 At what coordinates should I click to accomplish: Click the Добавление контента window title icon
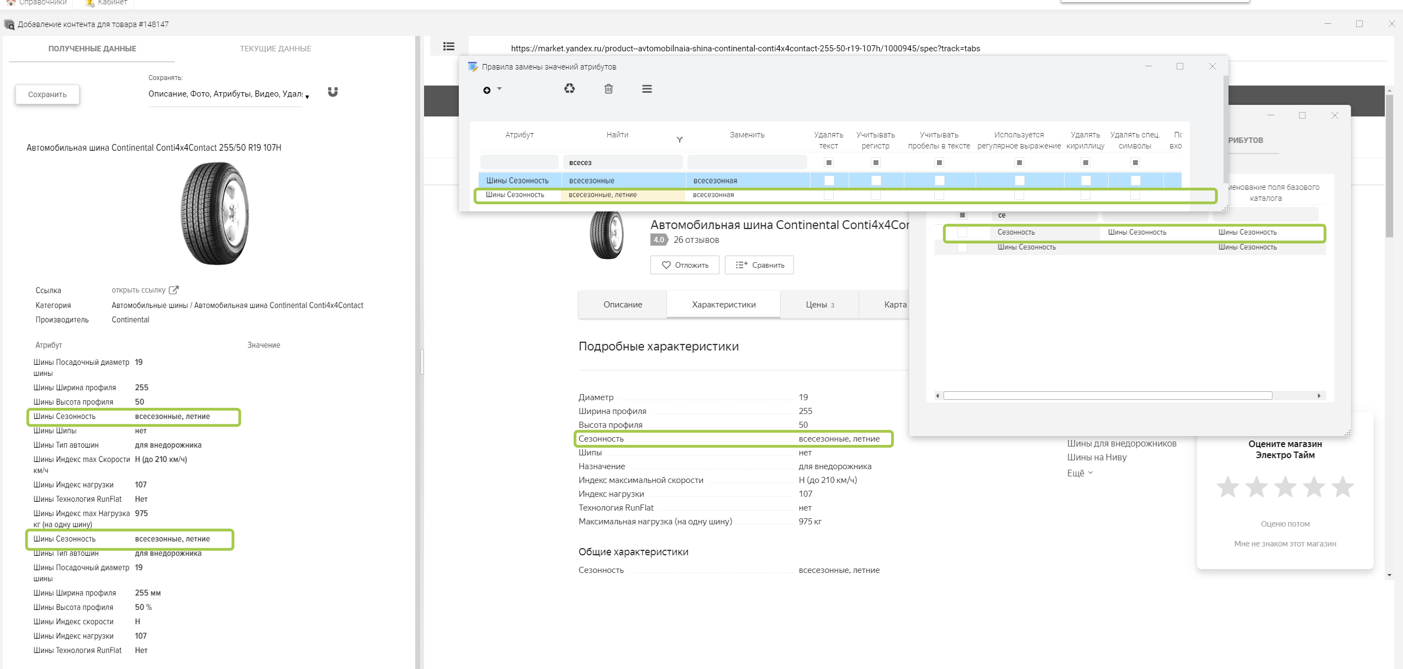(9, 24)
